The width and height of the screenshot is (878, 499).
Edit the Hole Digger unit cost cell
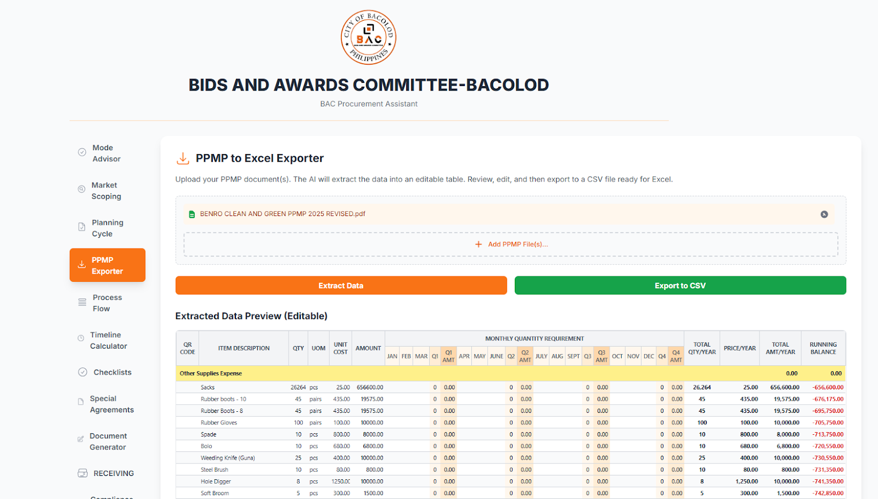click(341, 481)
